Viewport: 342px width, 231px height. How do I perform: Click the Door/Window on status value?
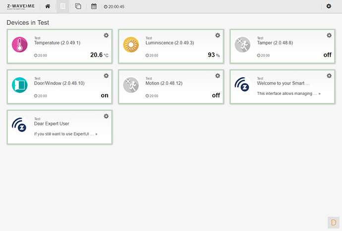[104, 95]
